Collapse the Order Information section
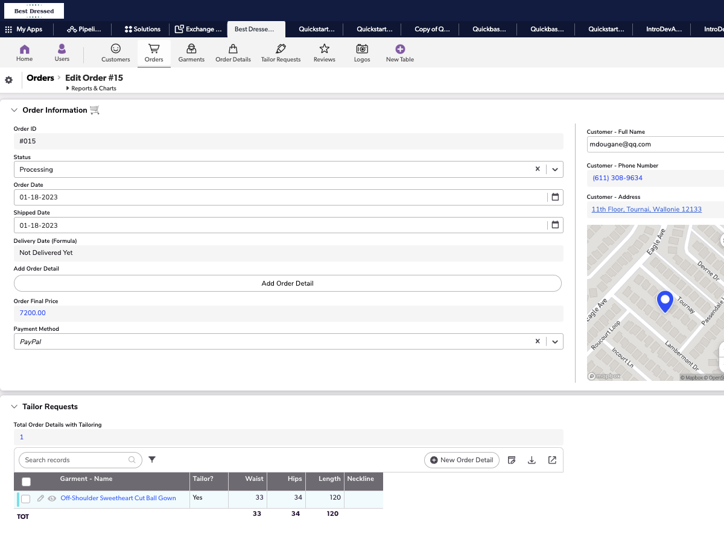 (14, 110)
